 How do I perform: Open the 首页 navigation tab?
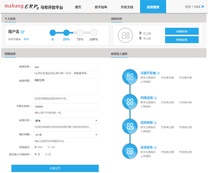(78, 7)
